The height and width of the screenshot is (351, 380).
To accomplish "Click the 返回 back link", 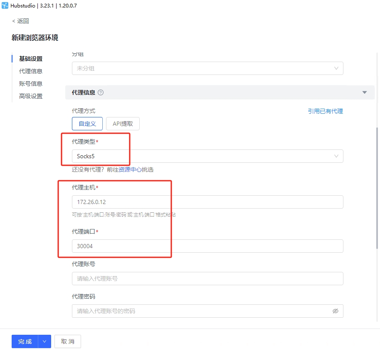I will (x=20, y=21).
